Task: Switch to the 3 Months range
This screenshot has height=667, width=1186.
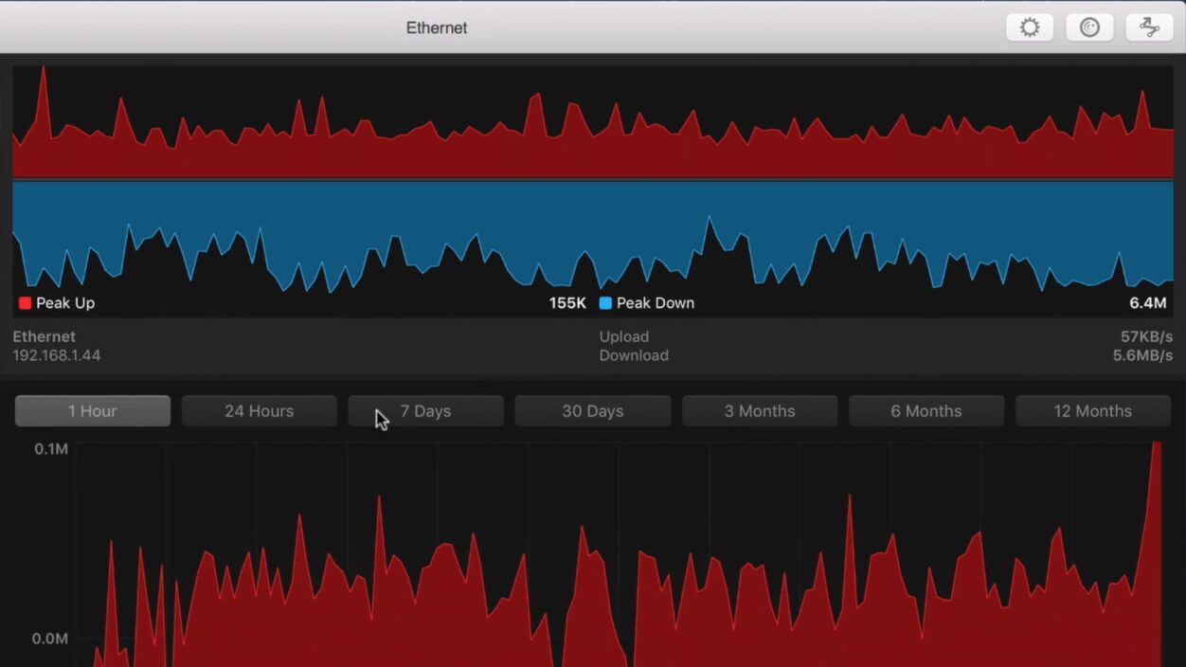Action: (x=759, y=411)
